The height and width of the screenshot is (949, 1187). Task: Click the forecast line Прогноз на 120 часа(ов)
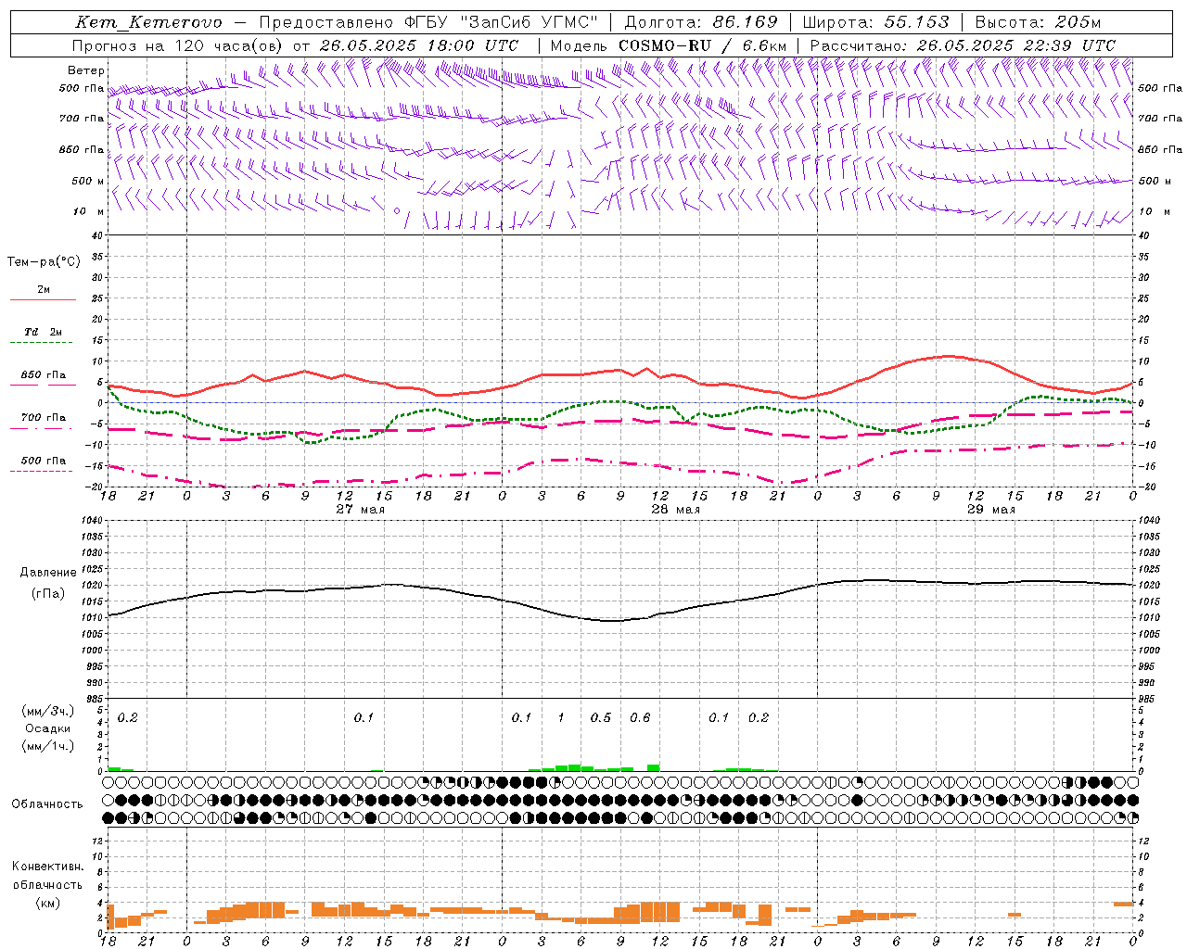point(179,45)
